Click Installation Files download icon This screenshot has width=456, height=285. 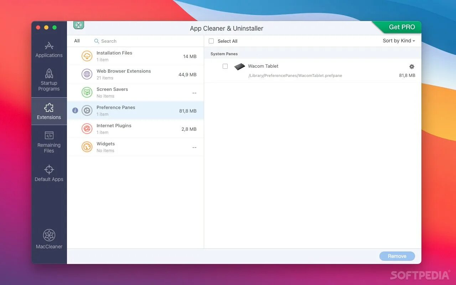coord(87,56)
